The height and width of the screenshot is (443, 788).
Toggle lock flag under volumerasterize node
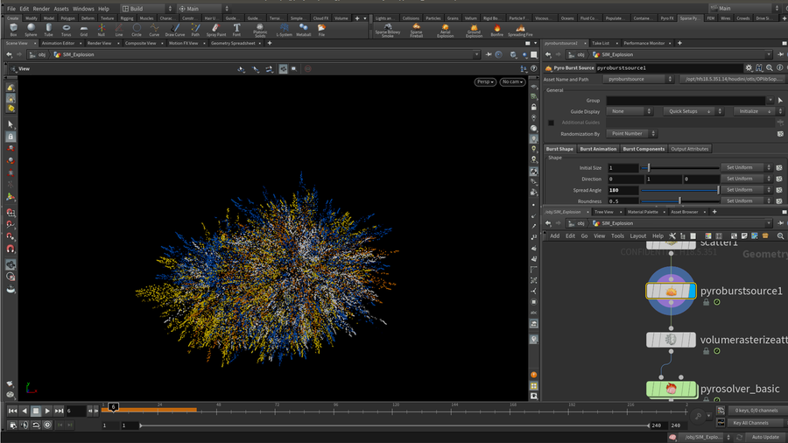pos(706,351)
